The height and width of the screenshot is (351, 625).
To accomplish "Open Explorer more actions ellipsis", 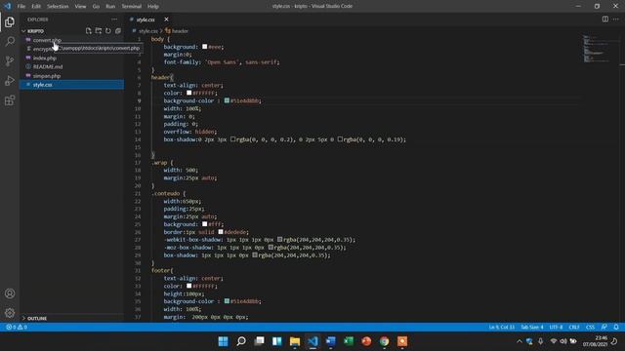I will 114,19.
